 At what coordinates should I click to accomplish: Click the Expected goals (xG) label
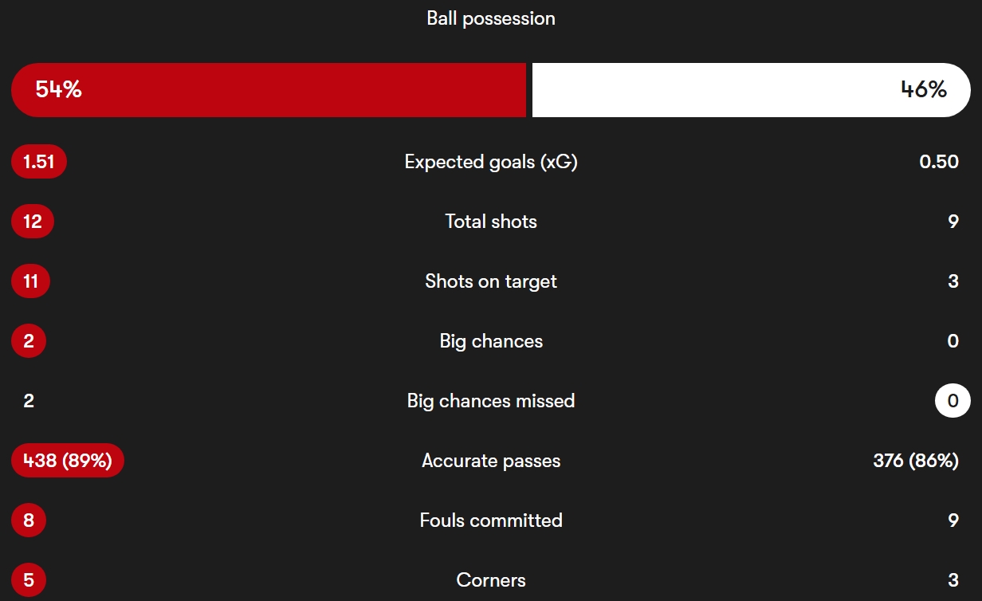(x=491, y=162)
